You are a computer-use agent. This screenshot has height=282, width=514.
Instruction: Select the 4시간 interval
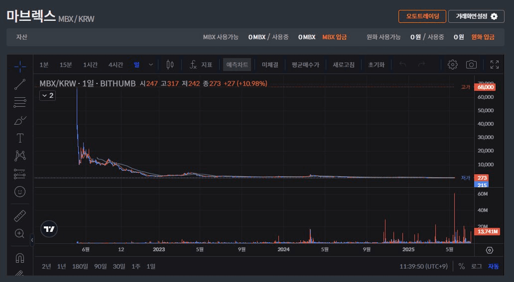116,65
